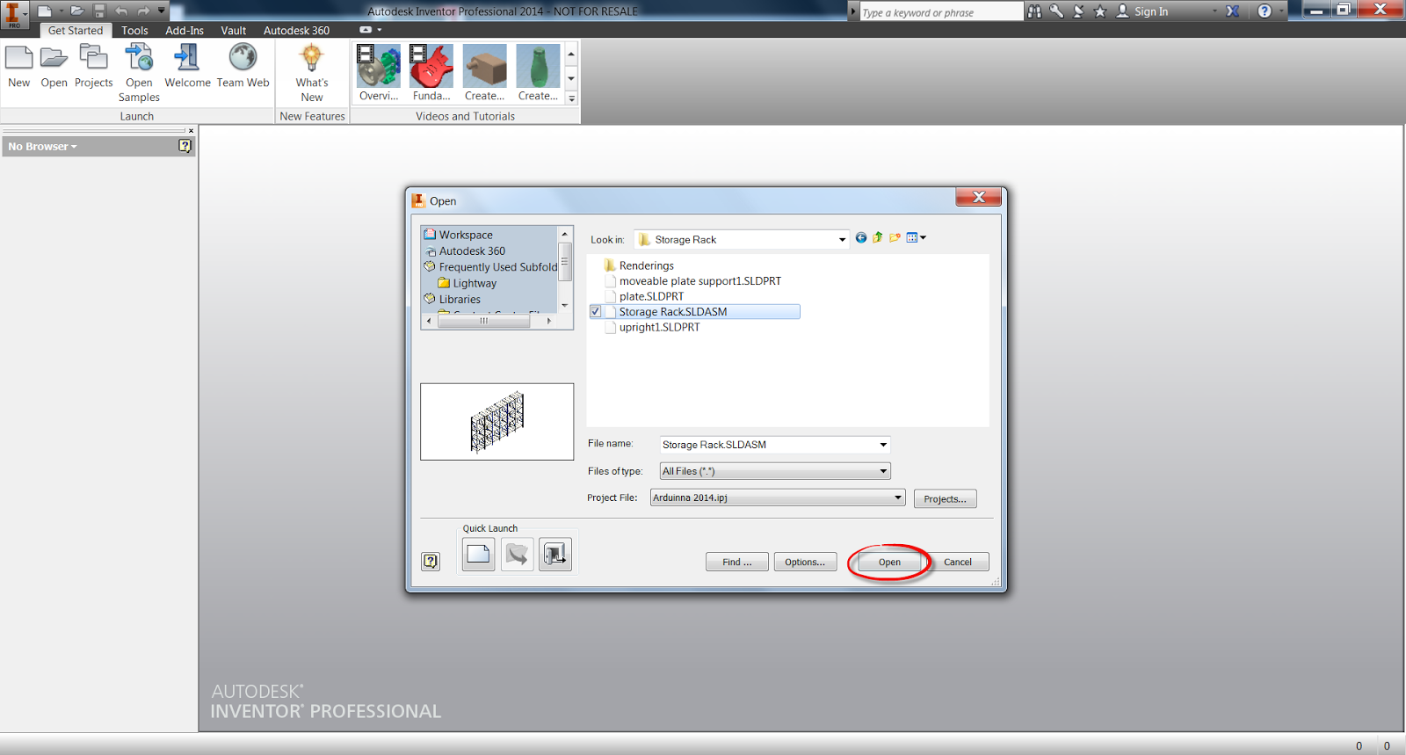The image size is (1406, 755).
Task: Click the Options button
Action: 805,562
